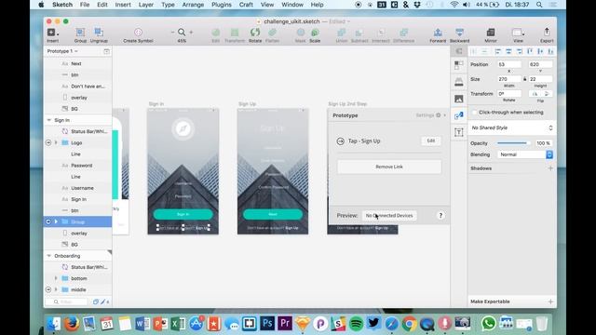
Task: Click the help question mark button
Action: (x=440, y=215)
